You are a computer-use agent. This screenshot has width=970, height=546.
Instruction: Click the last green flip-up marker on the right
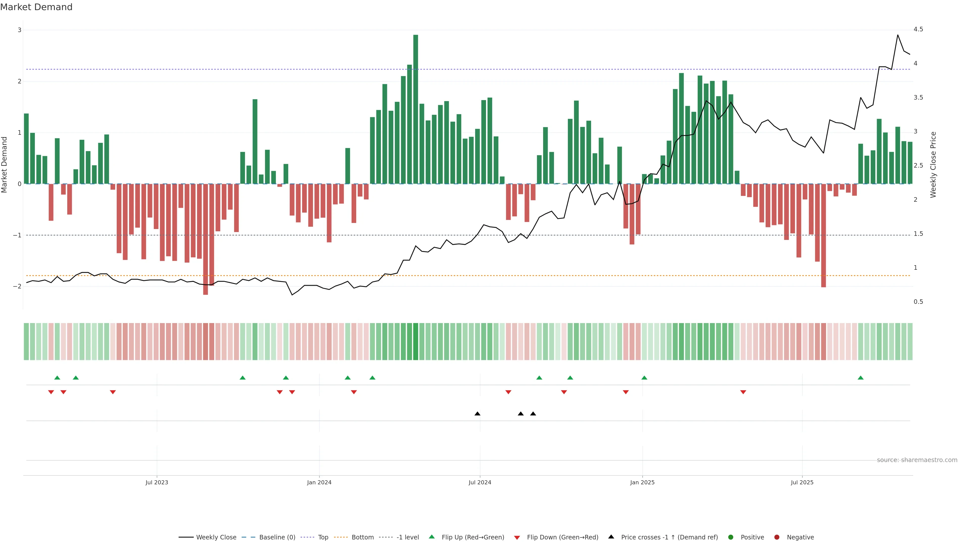[860, 378]
